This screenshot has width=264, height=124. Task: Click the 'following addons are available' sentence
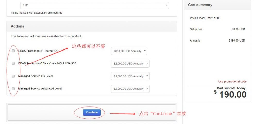(46, 36)
